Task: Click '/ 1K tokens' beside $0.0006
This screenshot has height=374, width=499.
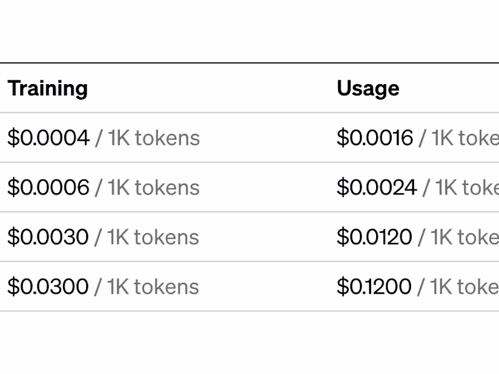Action: [x=147, y=188]
